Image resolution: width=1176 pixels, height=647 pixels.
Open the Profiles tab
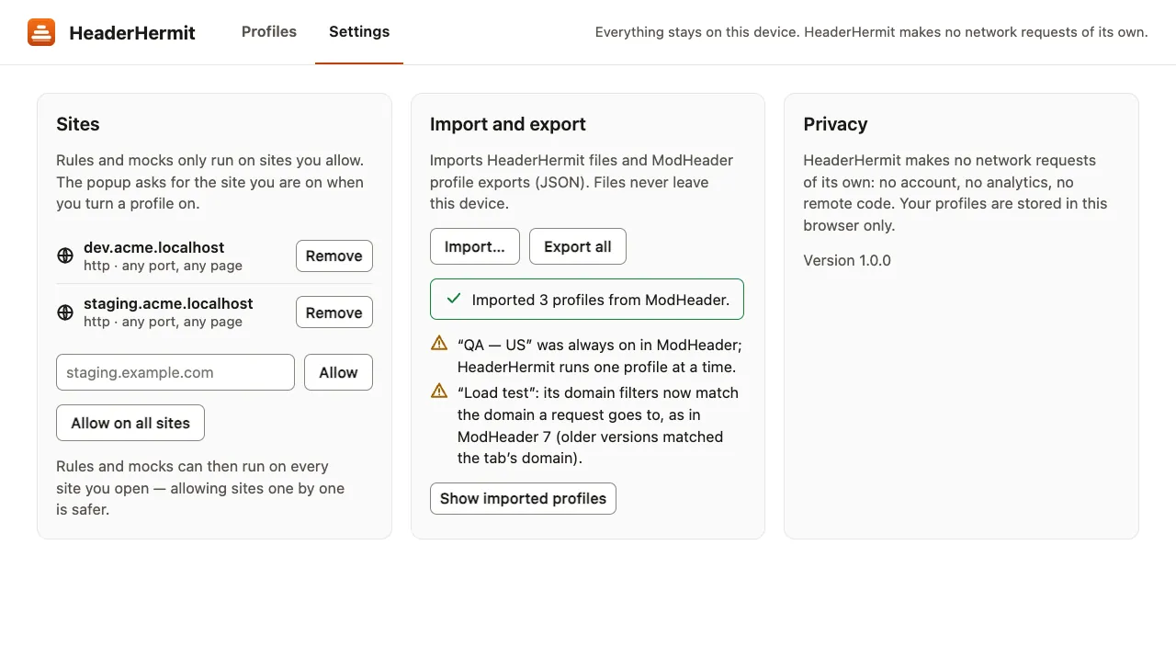point(269,32)
